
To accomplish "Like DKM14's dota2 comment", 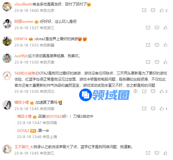I will [x=165, y=45].
